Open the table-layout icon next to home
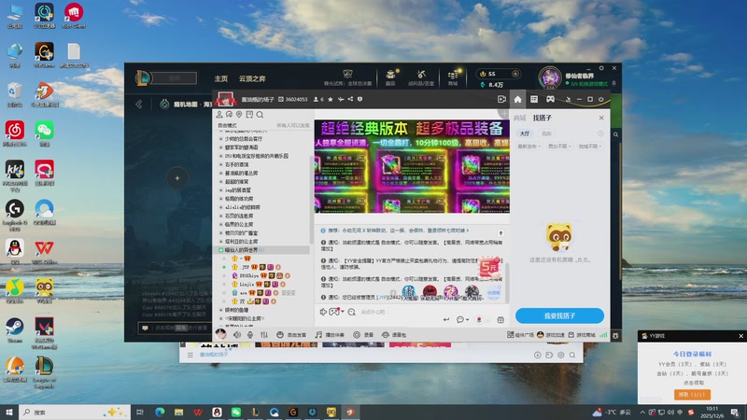Image resolution: width=747 pixels, height=420 pixels. point(534,99)
